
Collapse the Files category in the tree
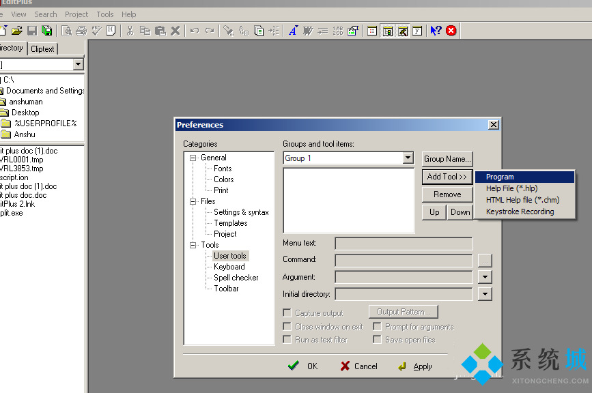point(193,201)
